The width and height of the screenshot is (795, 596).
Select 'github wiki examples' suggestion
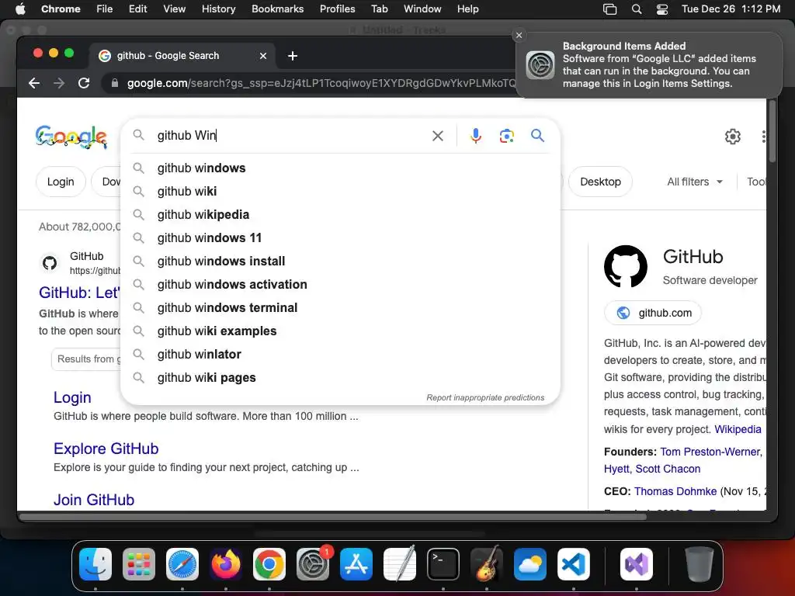tap(340, 331)
